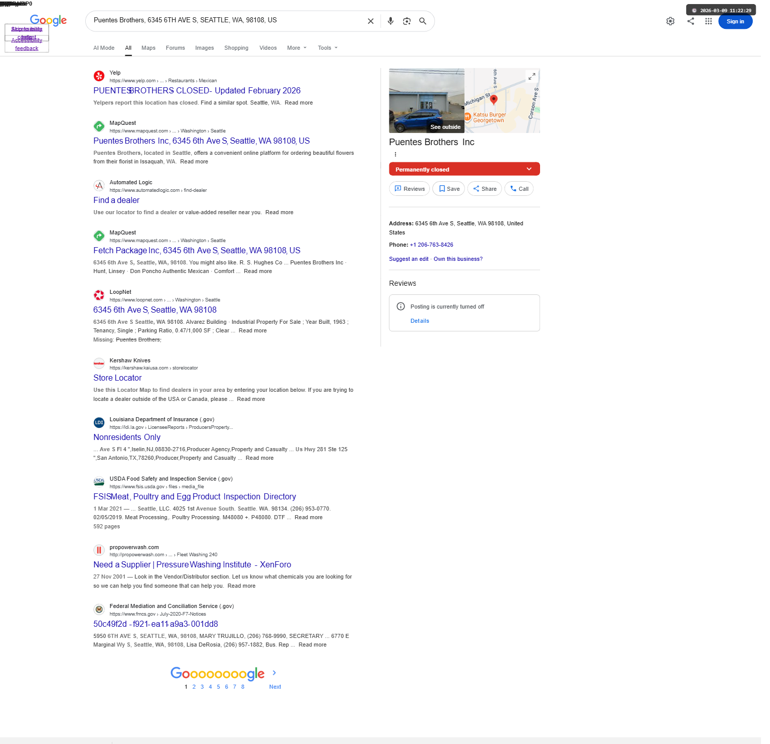770x744 pixels.
Task: Open more options for Puentes Brothers Inc
Action: pyautogui.click(x=395, y=154)
